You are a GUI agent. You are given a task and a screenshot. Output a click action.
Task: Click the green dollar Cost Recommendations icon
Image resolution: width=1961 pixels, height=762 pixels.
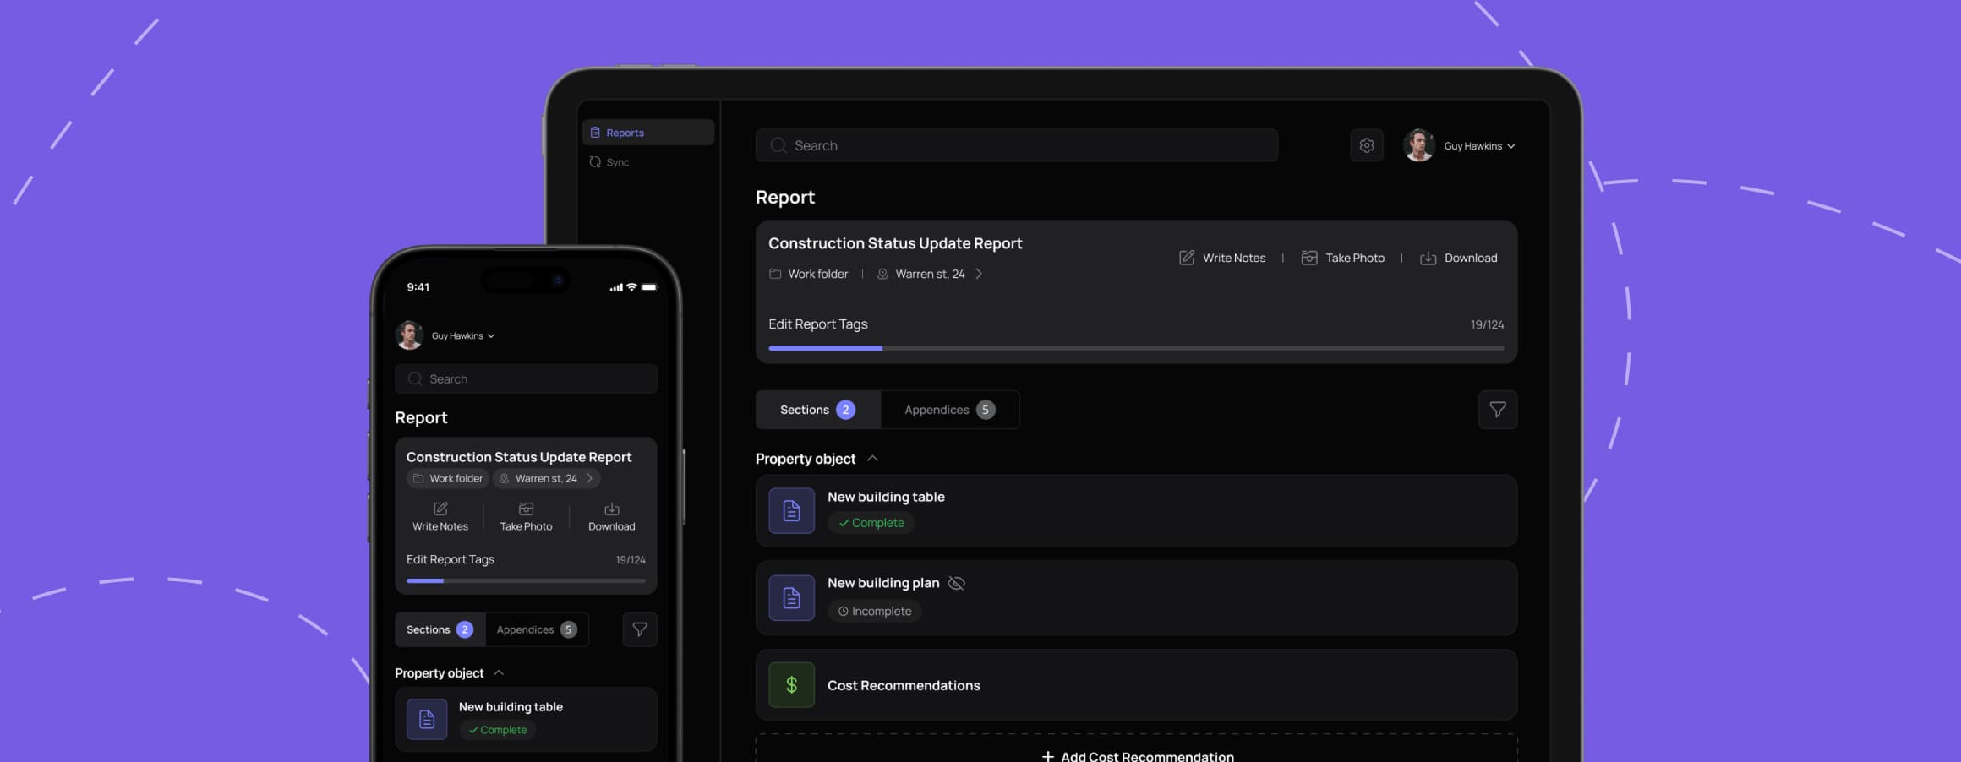pyautogui.click(x=791, y=684)
